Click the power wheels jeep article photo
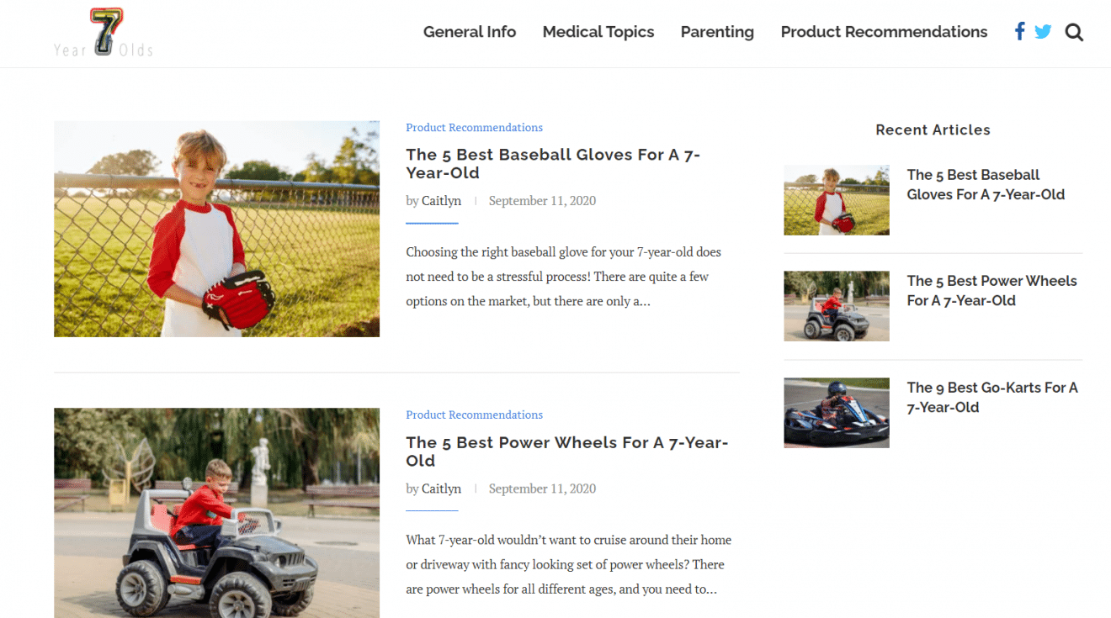Image resolution: width=1111 pixels, height=618 pixels. click(x=216, y=513)
